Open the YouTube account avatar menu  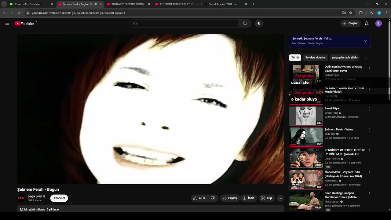click(378, 23)
